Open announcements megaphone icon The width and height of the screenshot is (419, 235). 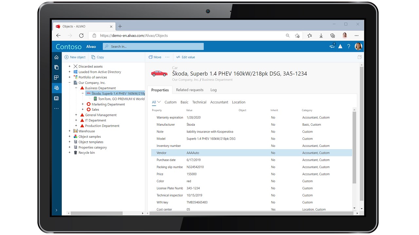[332, 46]
